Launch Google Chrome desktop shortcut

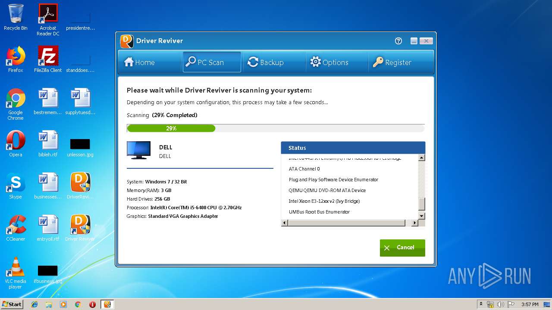(x=16, y=104)
